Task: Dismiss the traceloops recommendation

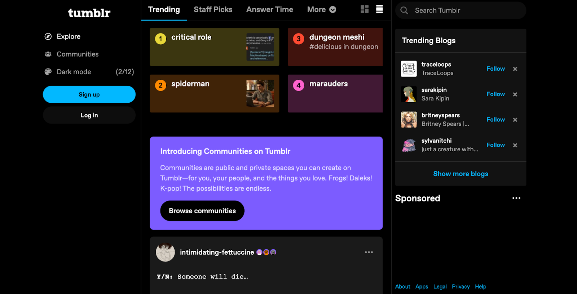Action: (x=515, y=69)
